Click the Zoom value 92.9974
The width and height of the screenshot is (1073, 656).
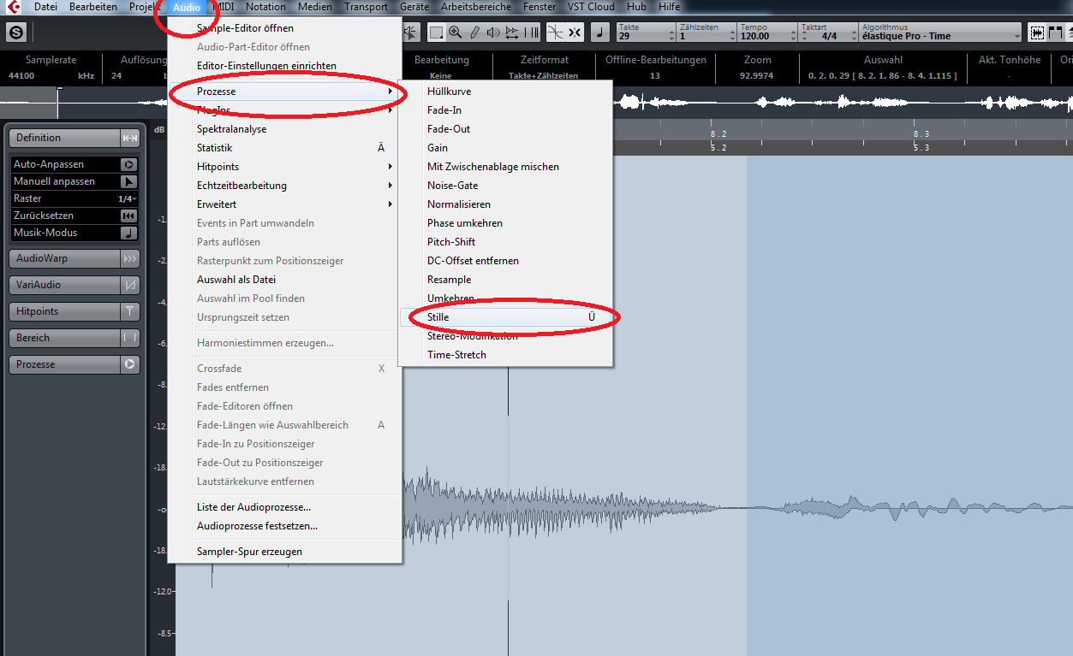tap(757, 76)
